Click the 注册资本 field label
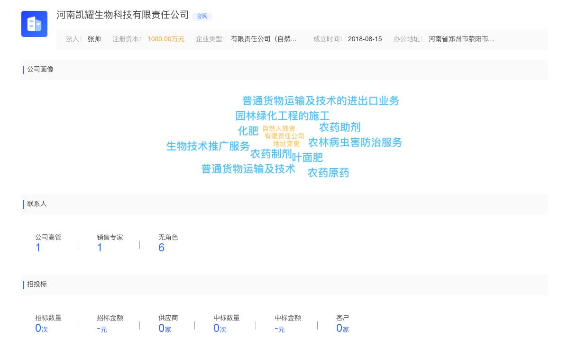 127,39
